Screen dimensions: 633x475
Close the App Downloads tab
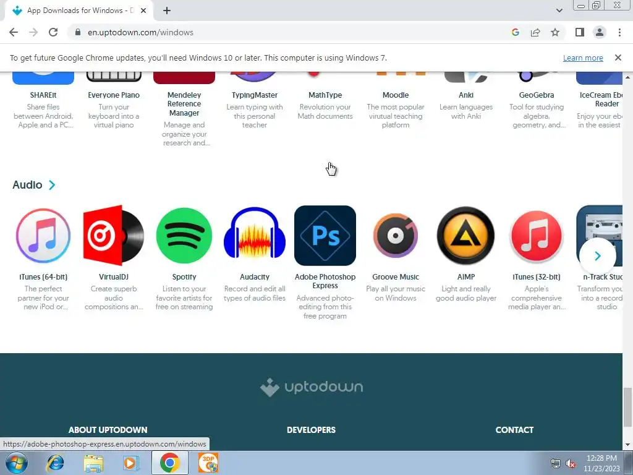pyautogui.click(x=143, y=11)
